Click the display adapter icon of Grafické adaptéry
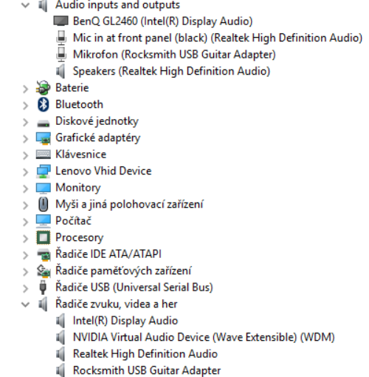This screenshot has width=369, height=377. click(x=44, y=138)
